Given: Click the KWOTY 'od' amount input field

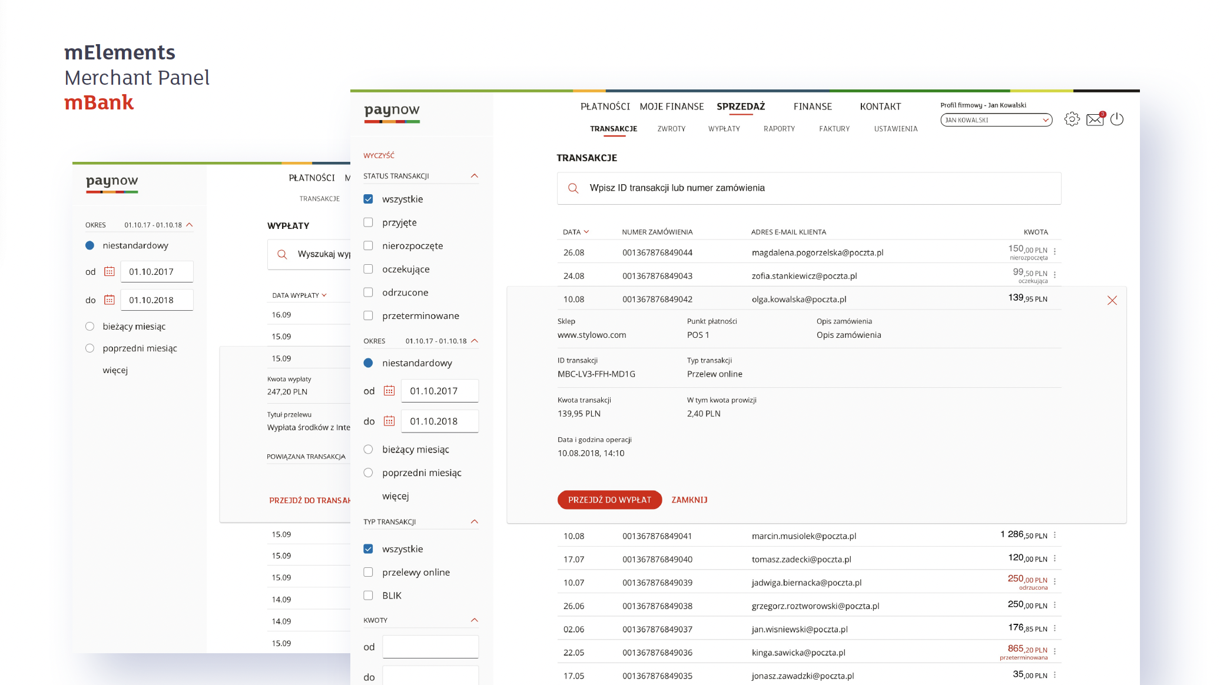Looking at the screenshot, I should (x=430, y=647).
